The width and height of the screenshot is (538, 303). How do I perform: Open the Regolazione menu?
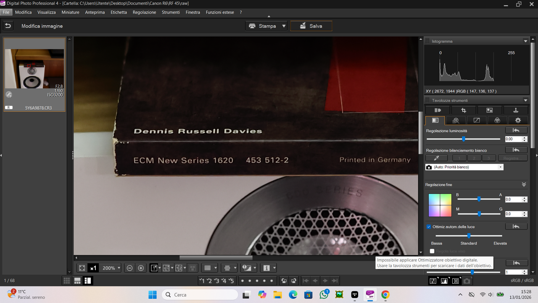point(144,12)
